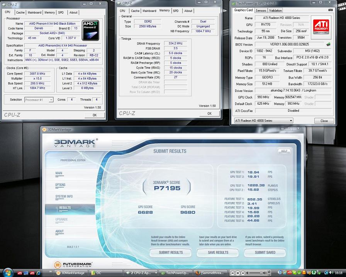Screen dimensions: 346x277
Task: Click media player previous track button
Action: click(x=232, y=273)
